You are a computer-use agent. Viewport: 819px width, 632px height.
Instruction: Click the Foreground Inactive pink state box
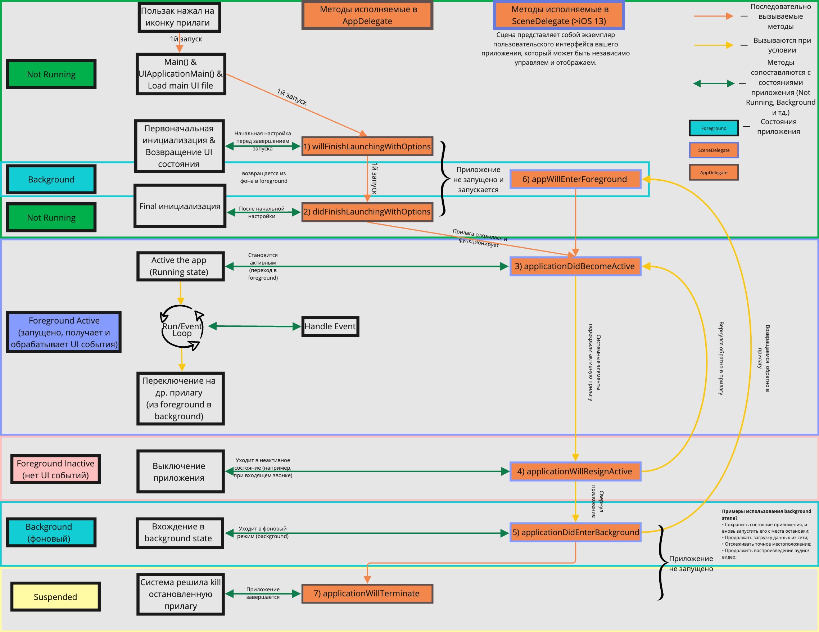click(55, 469)
